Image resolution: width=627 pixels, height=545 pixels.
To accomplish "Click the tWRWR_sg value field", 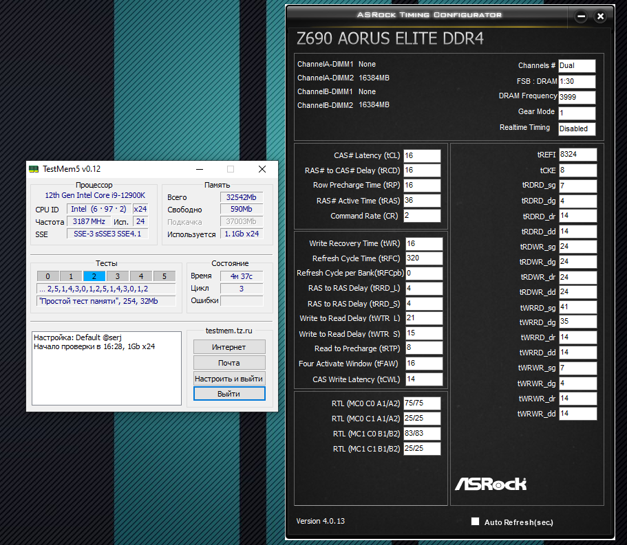I will [x=578, y=368].
